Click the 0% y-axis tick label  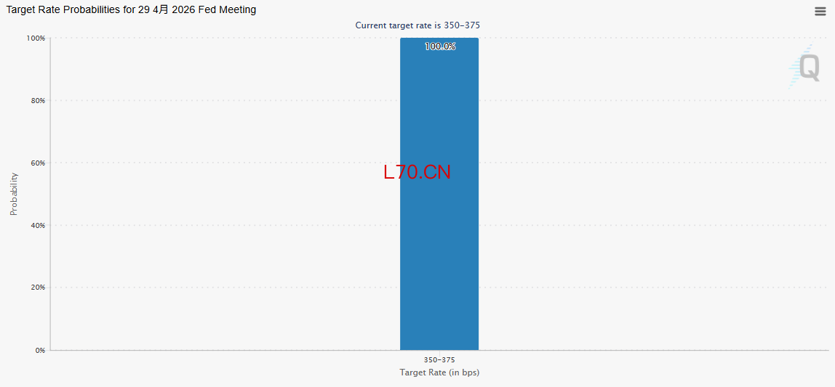[x=40, y=351]
